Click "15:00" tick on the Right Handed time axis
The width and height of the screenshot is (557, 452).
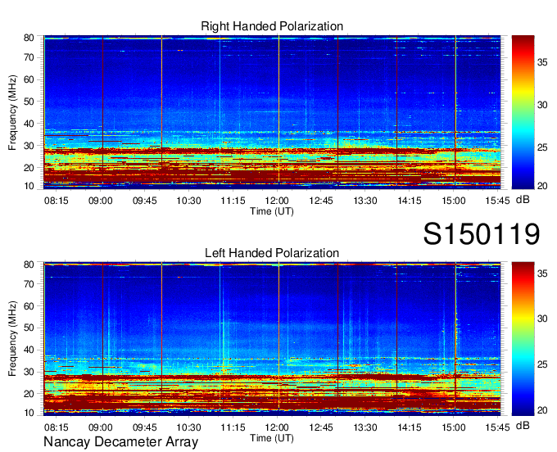point(454,201)
